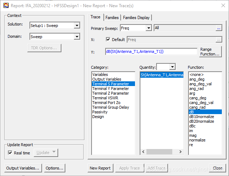Select dB10normalize function
Screen dimensions: 229x176
point(205,117)
